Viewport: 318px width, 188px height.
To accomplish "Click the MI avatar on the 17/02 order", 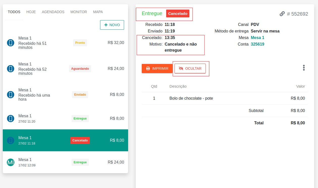I will click(10, 162).
